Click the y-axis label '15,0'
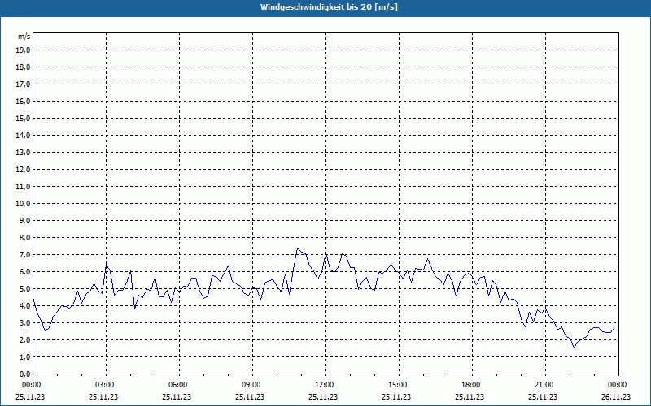The width and height of the screenshot is (651, 406). [24, 118]
